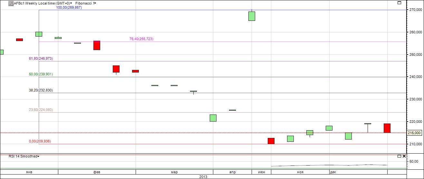Image resolution: width=424 pixels, height=179 pixels.
Task: Select the RSI smoothed indicator line
Action: click(329, 165)
